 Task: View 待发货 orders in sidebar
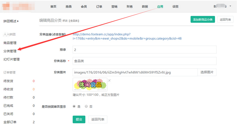pyautogui.click(x=8, y=81)
